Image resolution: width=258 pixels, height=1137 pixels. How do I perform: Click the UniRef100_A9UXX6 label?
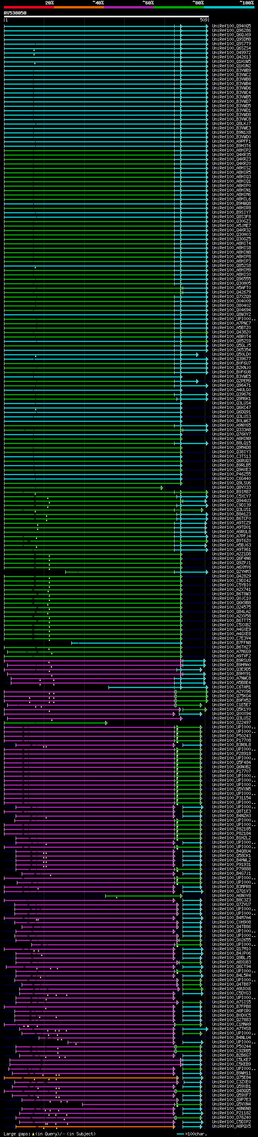click(231, 989)
